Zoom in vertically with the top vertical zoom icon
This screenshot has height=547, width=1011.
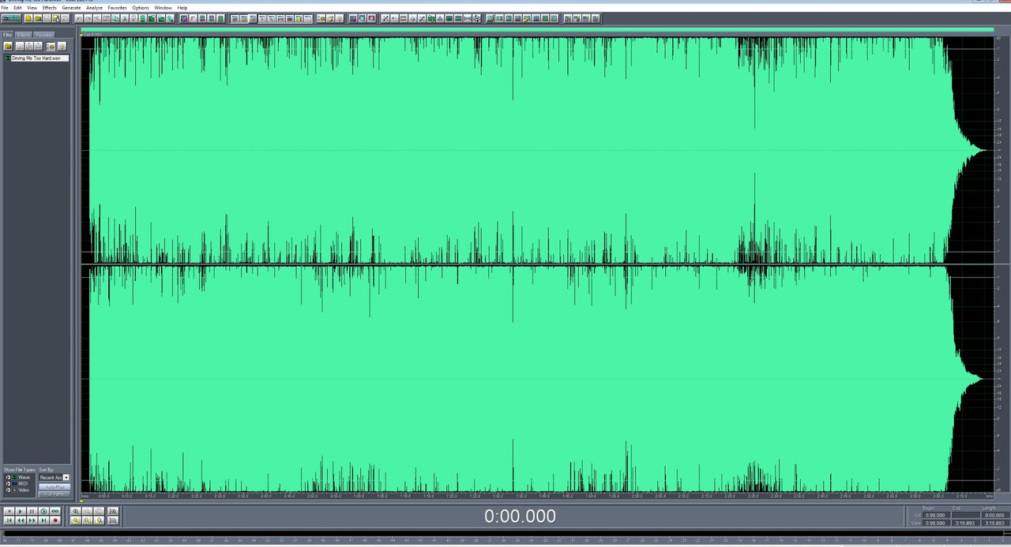pos(113,511)
